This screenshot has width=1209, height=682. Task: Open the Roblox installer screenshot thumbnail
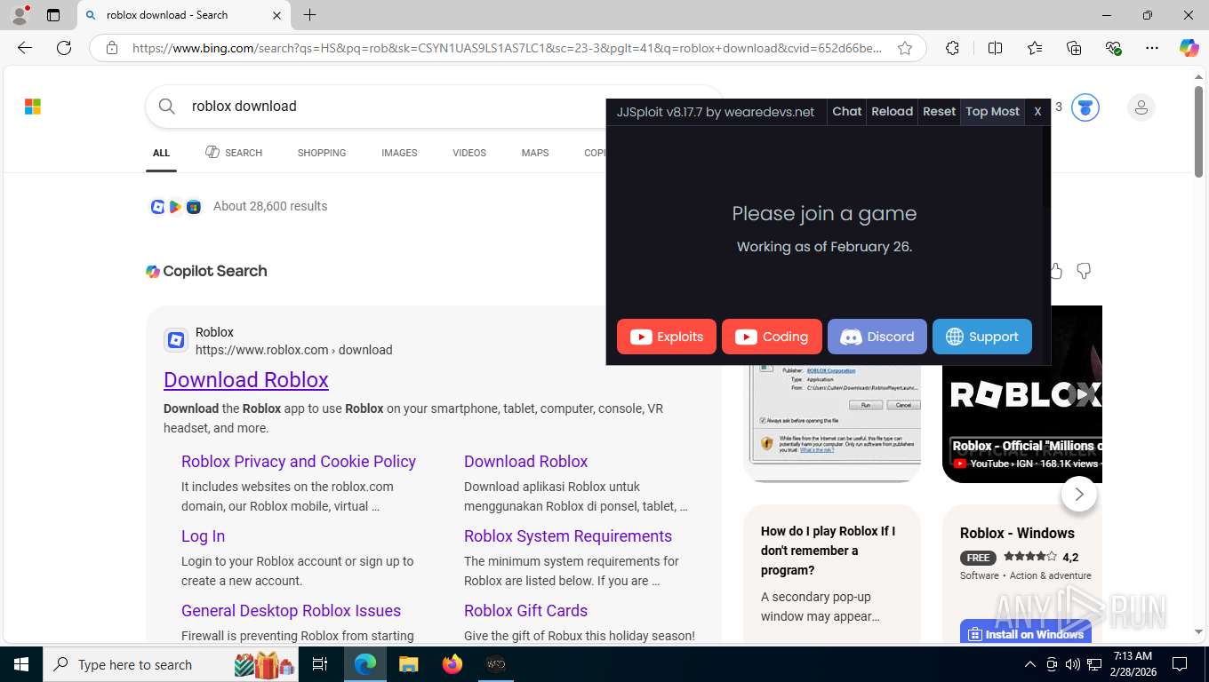pyautogui.click(x=832, y=424)
